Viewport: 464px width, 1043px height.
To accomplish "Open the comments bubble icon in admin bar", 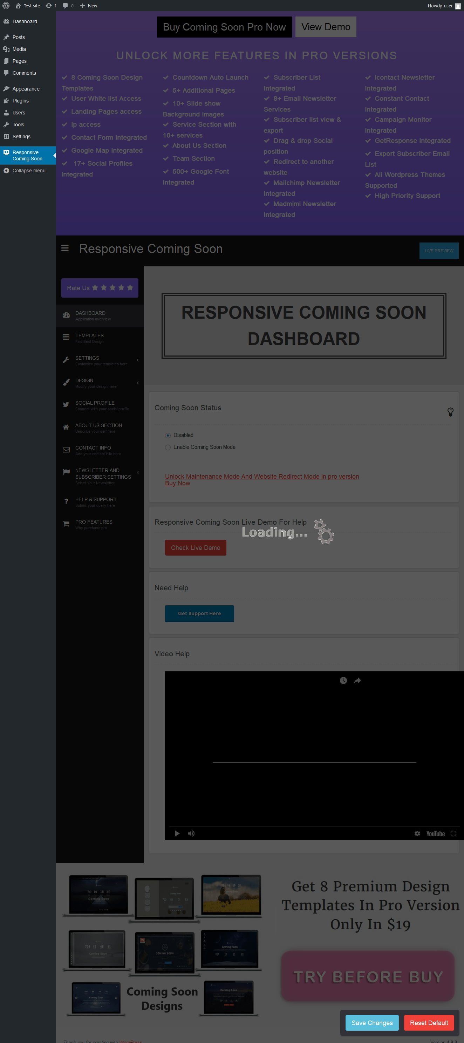I will [66, 6].
